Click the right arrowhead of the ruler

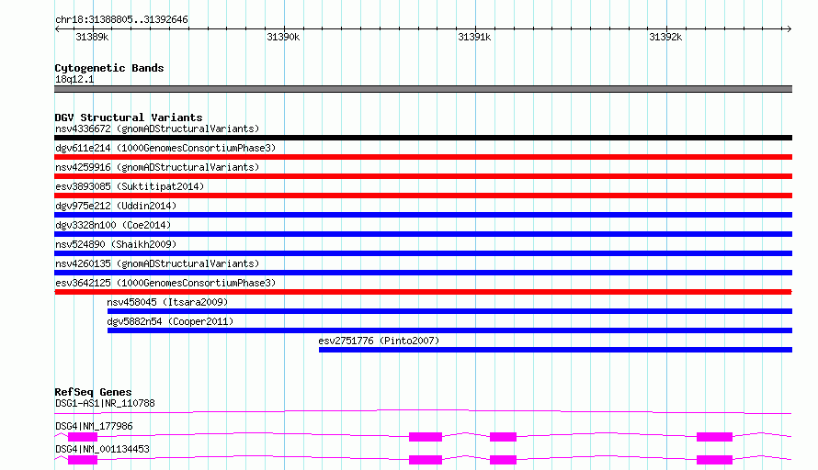789,28
